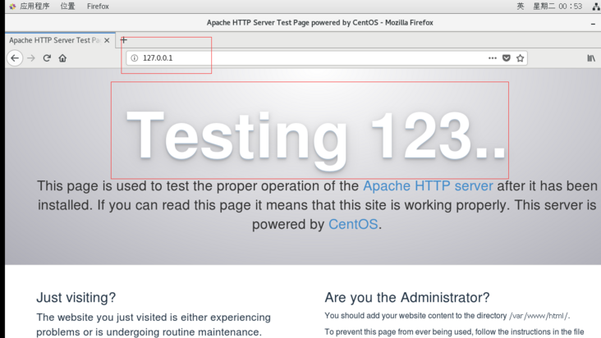Minimize the Firefox window

click(x=593, y=23)
